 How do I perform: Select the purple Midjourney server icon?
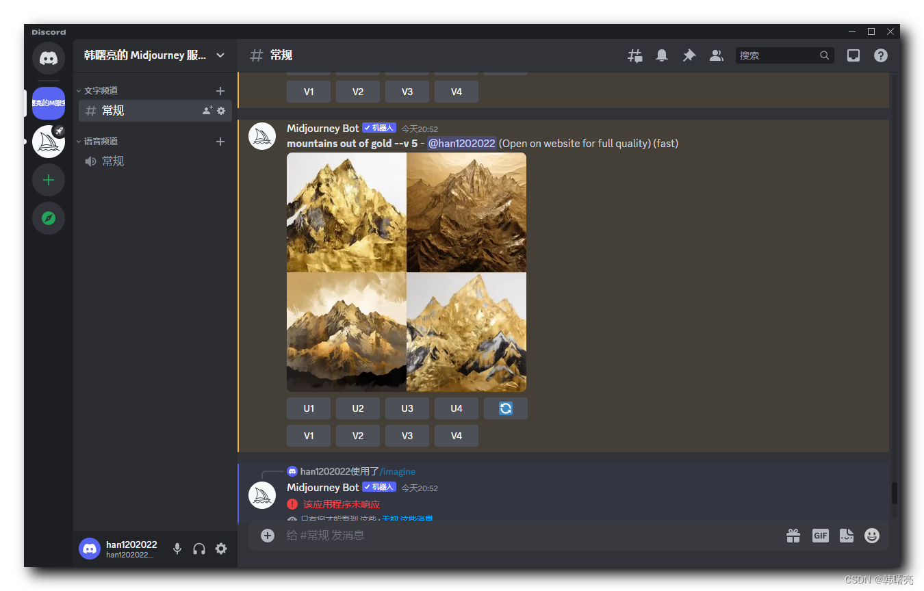tap(49, 103)
